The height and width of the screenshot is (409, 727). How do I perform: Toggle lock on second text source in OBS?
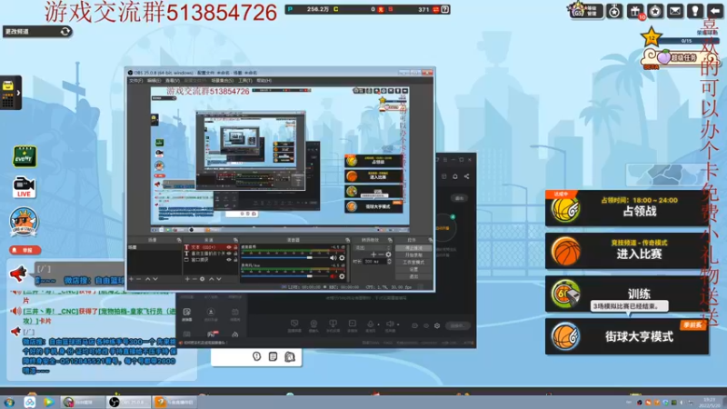tap(235, 254)
